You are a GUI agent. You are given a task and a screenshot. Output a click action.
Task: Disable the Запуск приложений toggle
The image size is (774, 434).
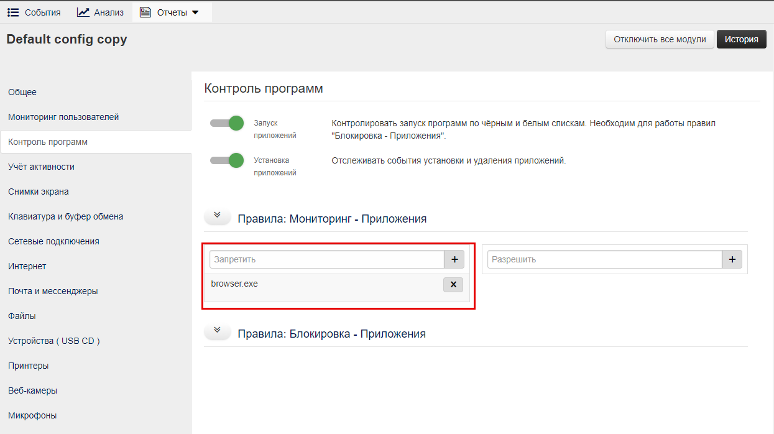(227, 123)
